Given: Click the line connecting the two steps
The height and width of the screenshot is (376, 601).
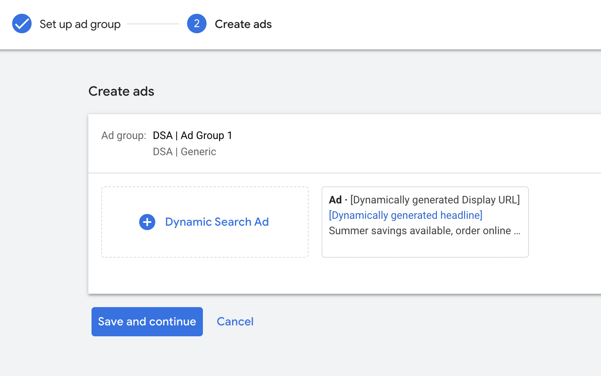Looking at the screenshot, I should [153, 24].
